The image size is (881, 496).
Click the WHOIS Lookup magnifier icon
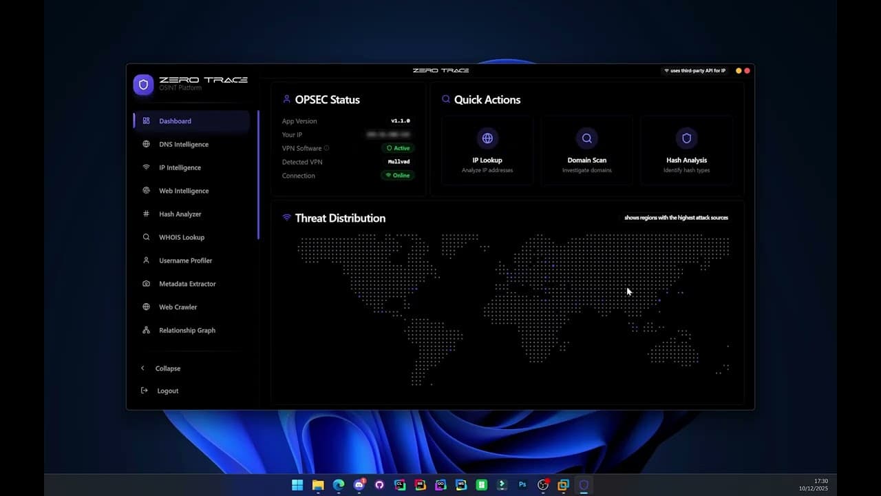145,237
